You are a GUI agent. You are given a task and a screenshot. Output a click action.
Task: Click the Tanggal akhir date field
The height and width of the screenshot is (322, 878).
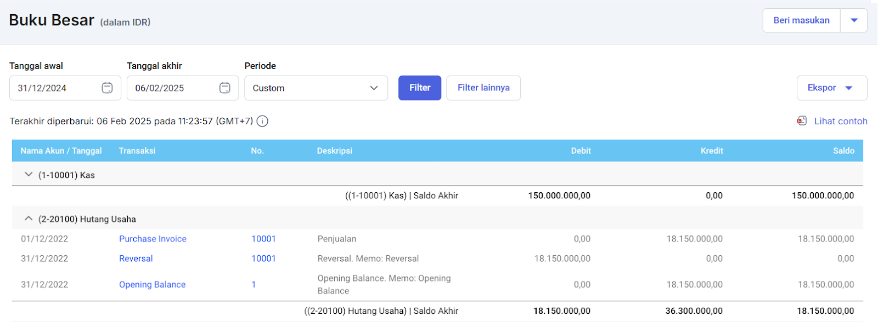point(172,88)
